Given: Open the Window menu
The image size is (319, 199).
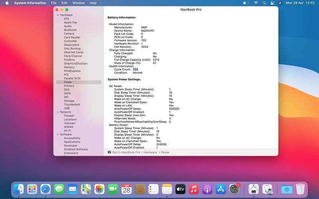Looking at the screenshot, I should [79, 3].
